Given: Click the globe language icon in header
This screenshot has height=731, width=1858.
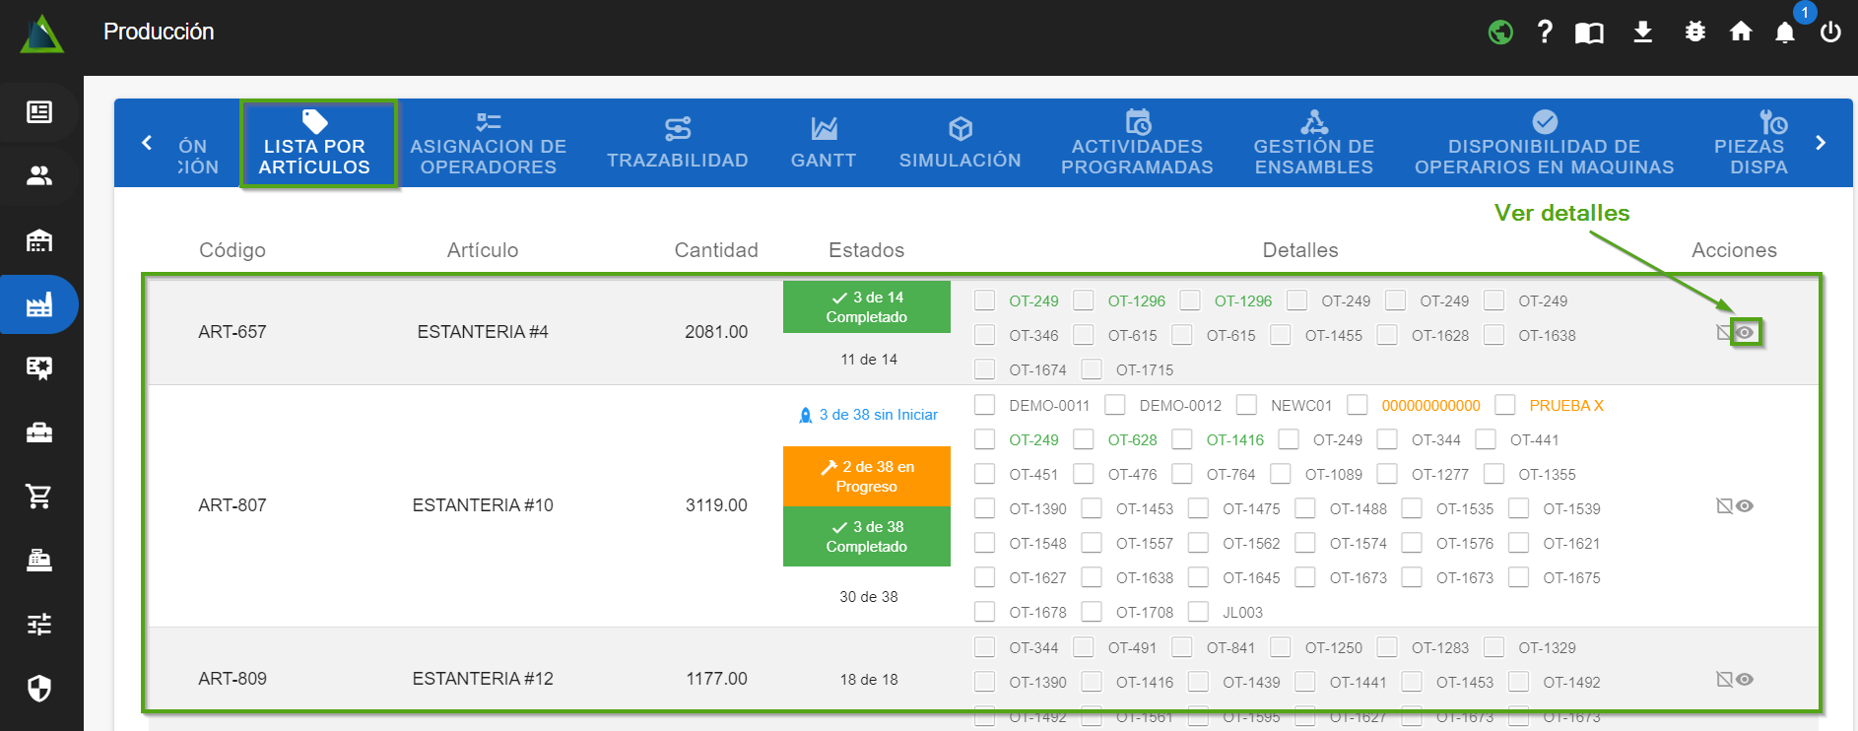Looking at the screenshot, I should click(x=1500, y=33).
